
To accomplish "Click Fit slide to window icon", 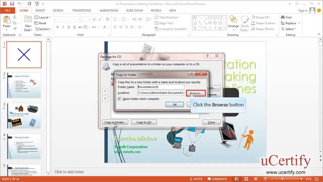I will (x=317, y=179).
